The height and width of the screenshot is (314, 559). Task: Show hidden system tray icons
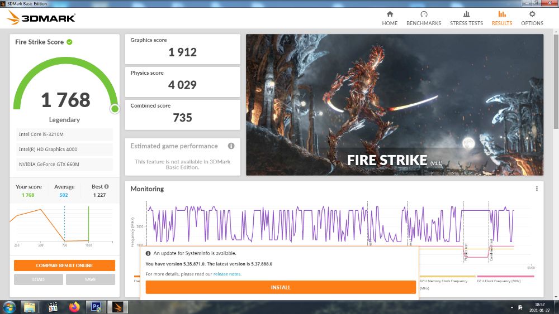tap(511, 307)
